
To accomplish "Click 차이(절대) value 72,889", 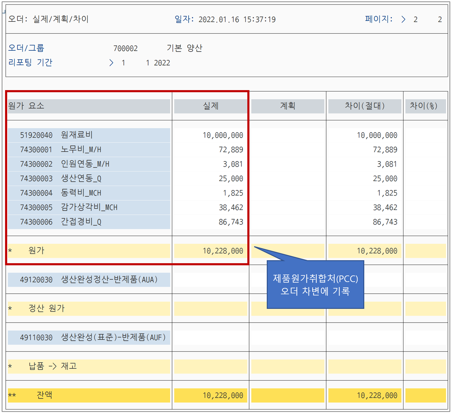I will (385, 150).
